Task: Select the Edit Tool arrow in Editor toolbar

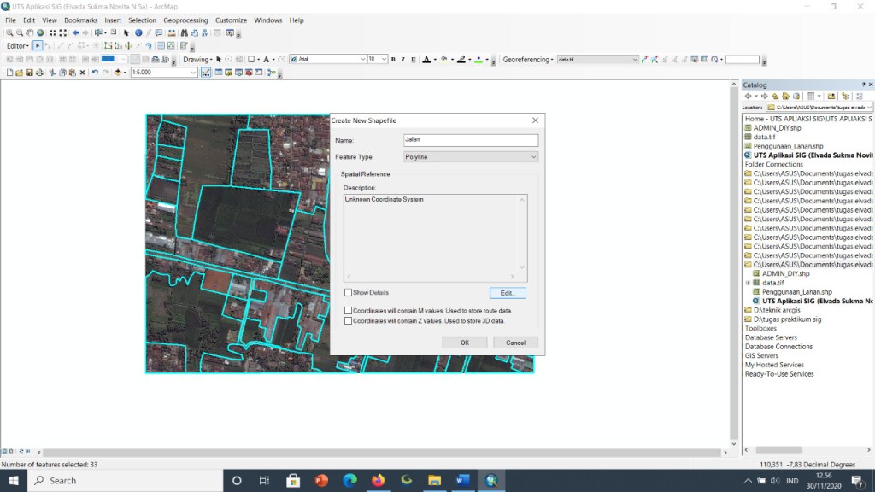Action: [x=38, y=46]
